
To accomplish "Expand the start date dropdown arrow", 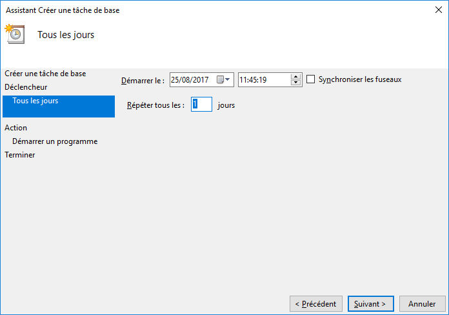I will [227, 79].
